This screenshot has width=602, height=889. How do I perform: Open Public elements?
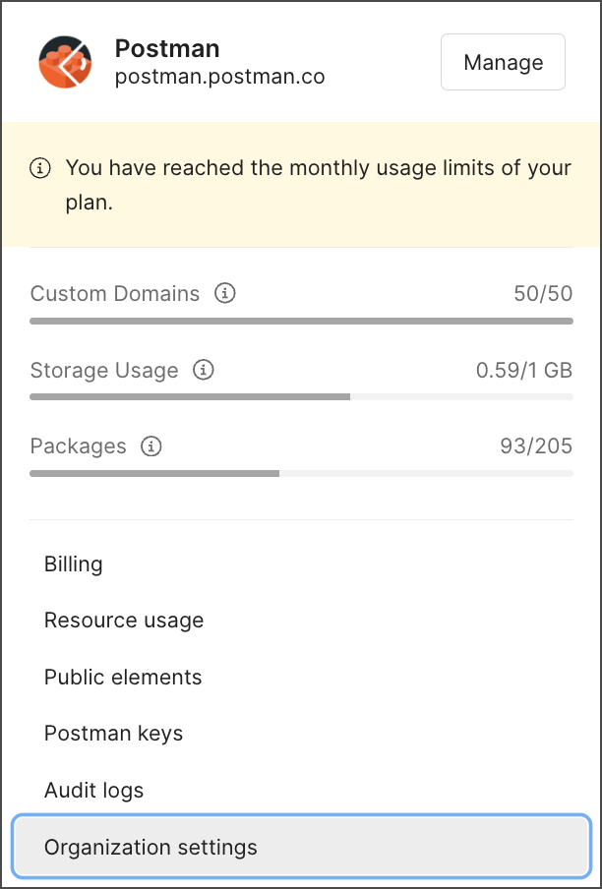(123, 677)
